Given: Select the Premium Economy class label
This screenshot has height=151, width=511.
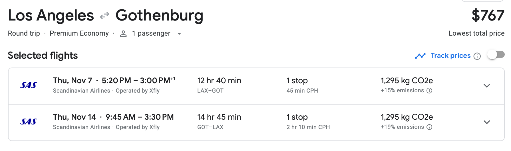Looking at the screenshot, I should click(x=79, y=33).
